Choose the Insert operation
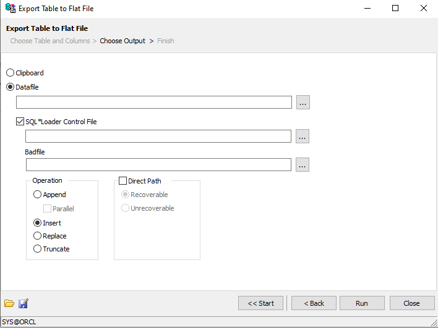438x328 pixels. [47, 223]
